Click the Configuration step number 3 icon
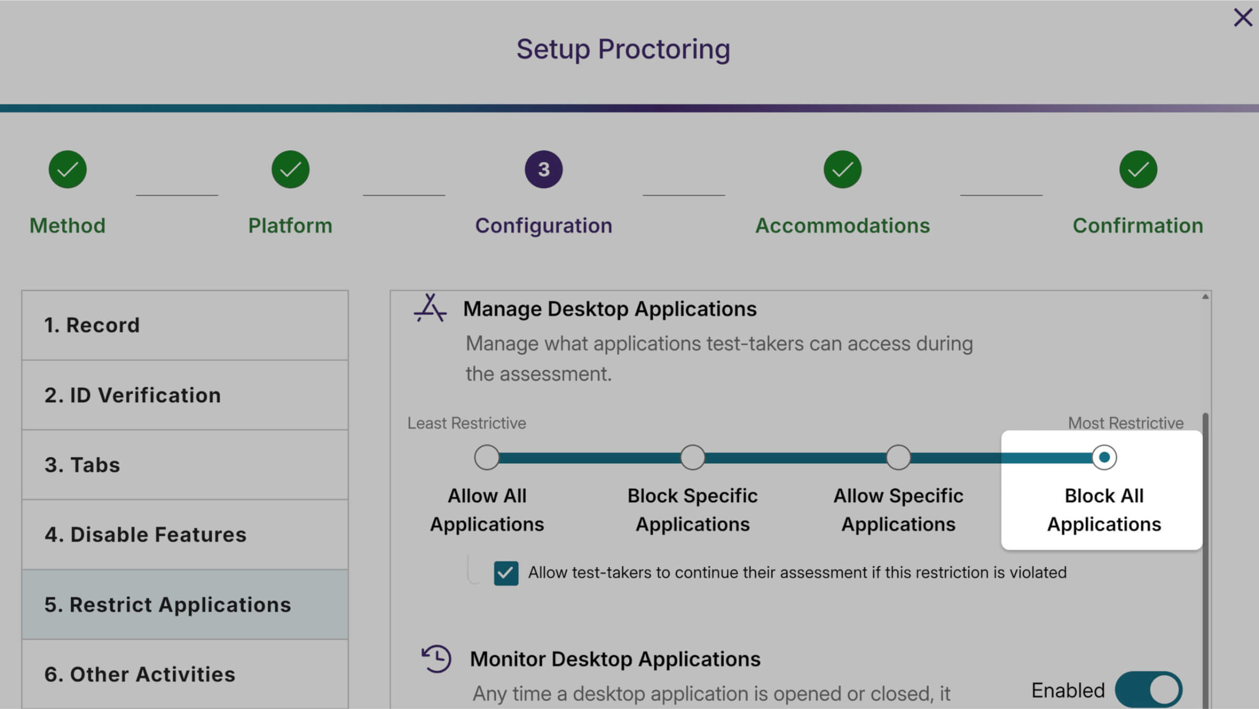The height and width of the screenshot is (709, 1259). tap(543, 170)
